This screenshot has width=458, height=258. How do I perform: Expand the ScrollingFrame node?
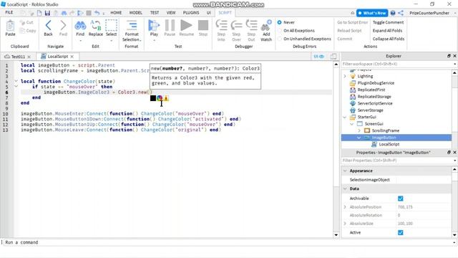(359, 130)
